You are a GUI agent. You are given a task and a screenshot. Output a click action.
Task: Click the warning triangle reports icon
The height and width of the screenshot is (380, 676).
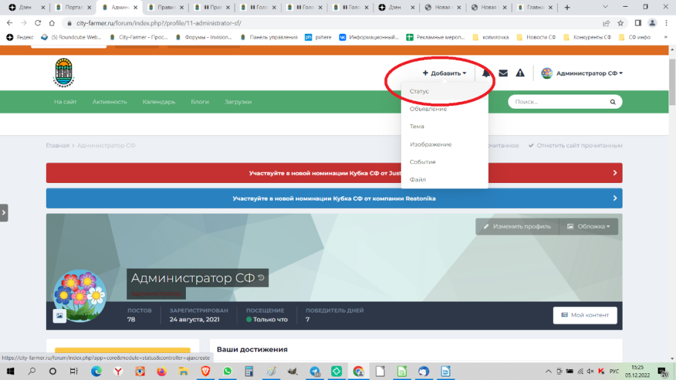tap(520, 73)
